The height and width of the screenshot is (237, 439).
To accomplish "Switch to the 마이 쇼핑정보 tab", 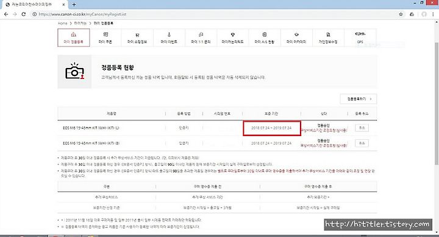I will click(x=137, y=38).
